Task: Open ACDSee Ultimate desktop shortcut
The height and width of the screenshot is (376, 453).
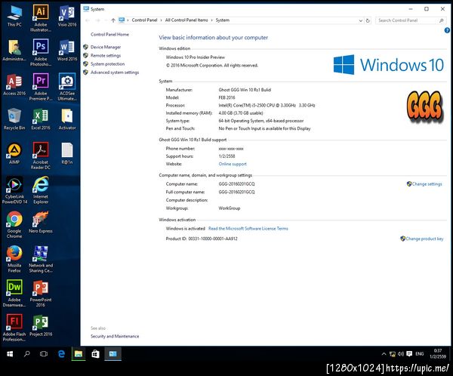Action: pos(67,87)
